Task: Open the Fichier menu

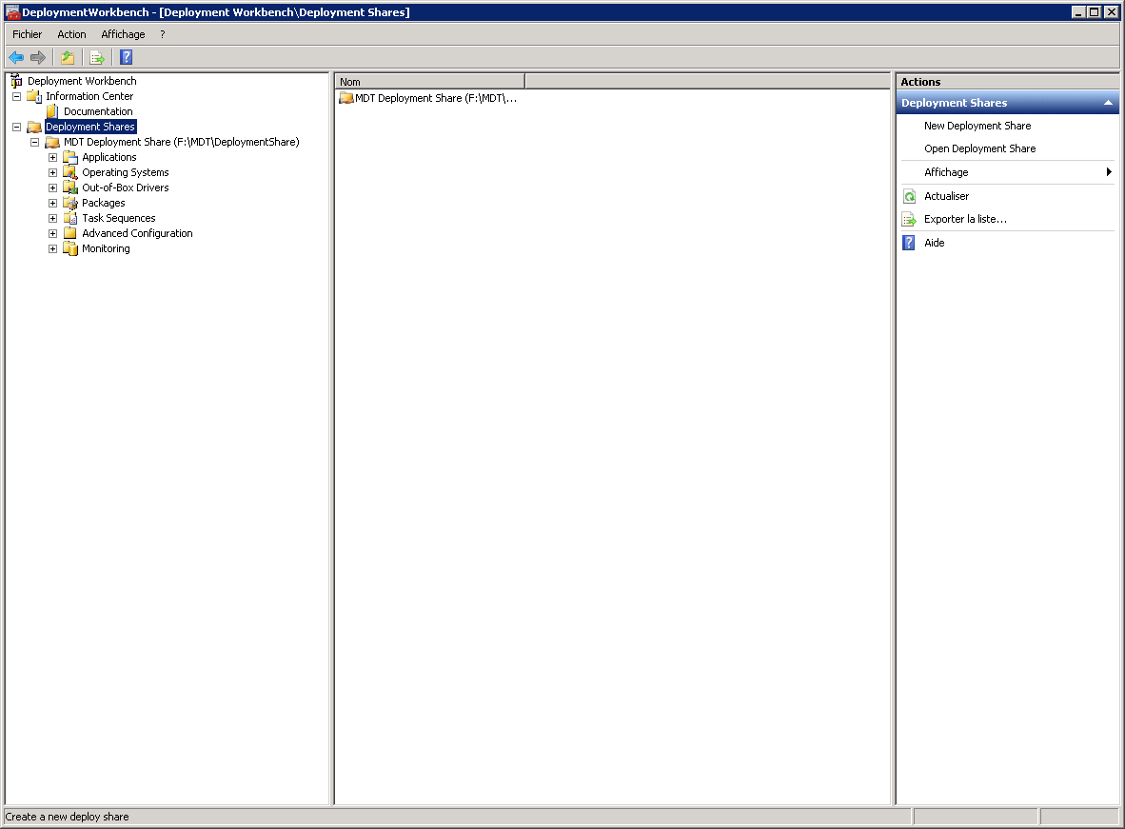Action: 27,34
